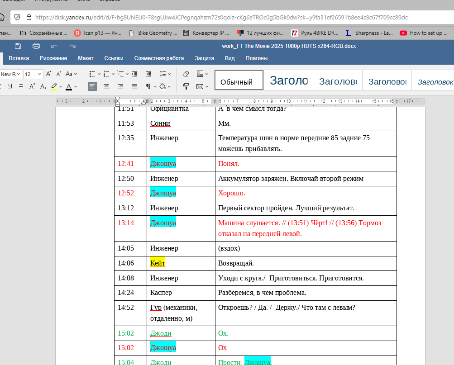Click the numbered list icon
The height and width of the screenshot is (365, 454).
(106, 74)
